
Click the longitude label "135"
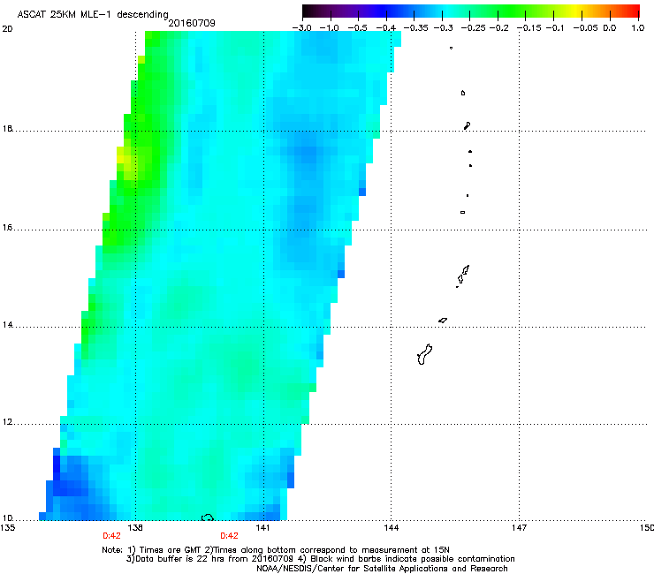click(8, 528)
